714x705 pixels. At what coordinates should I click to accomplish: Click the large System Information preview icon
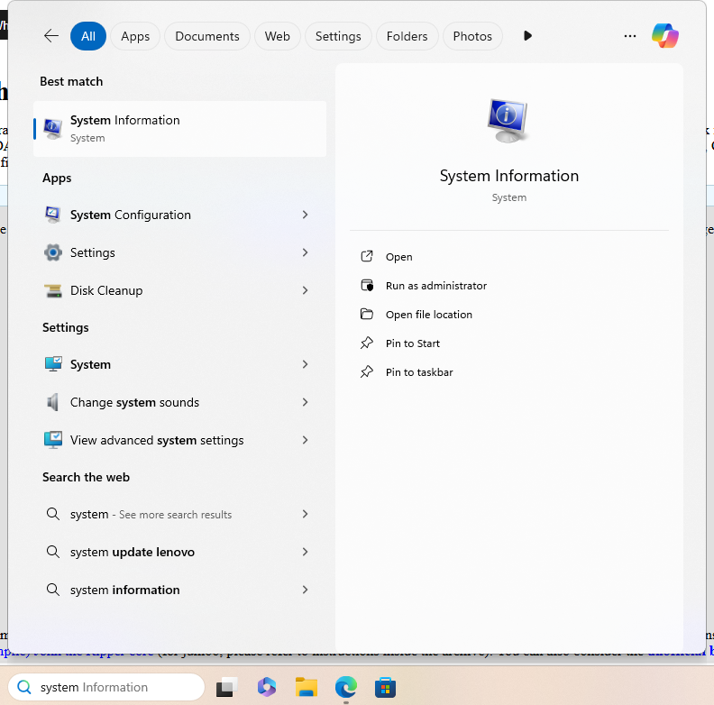(508, 121)
